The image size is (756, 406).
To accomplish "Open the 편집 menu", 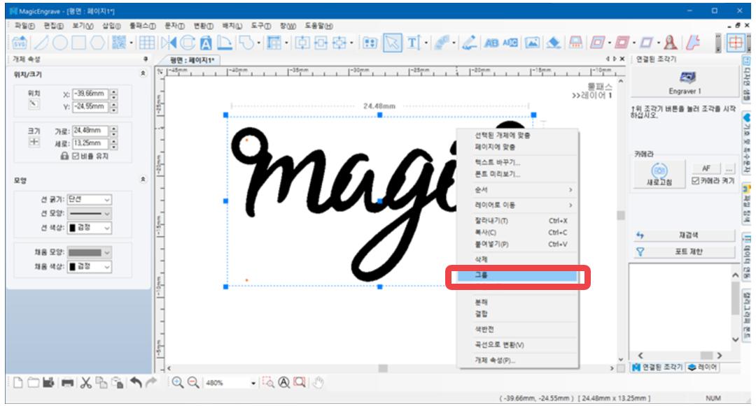I will [x=53, y=25].
